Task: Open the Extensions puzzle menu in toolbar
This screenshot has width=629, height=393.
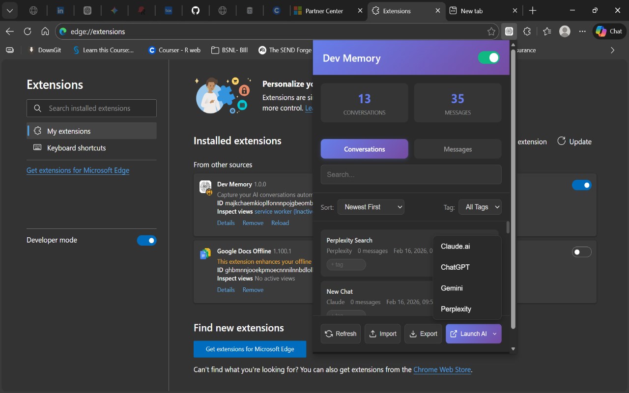Action: (x=527, y=31)
